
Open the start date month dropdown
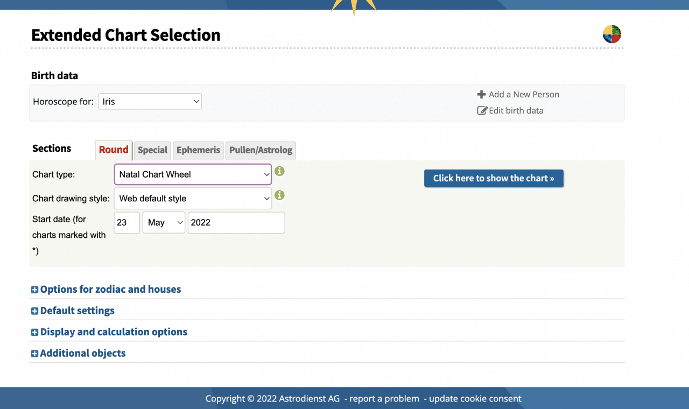pyautogui.click(x=164, y=223)
